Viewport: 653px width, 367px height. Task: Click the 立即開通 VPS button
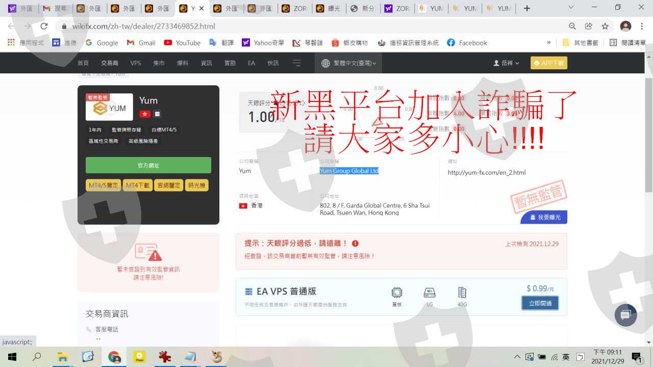(x=540, y=303)
